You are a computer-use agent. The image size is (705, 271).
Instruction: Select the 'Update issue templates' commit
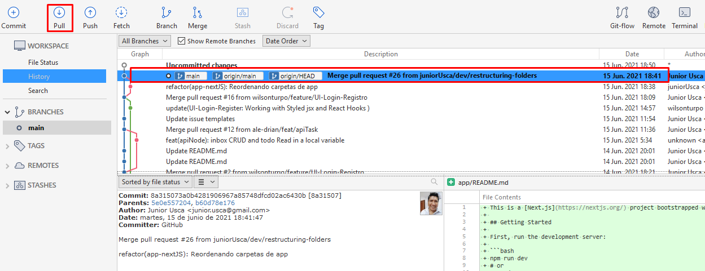pyautogui.click(x=411, y=119)
